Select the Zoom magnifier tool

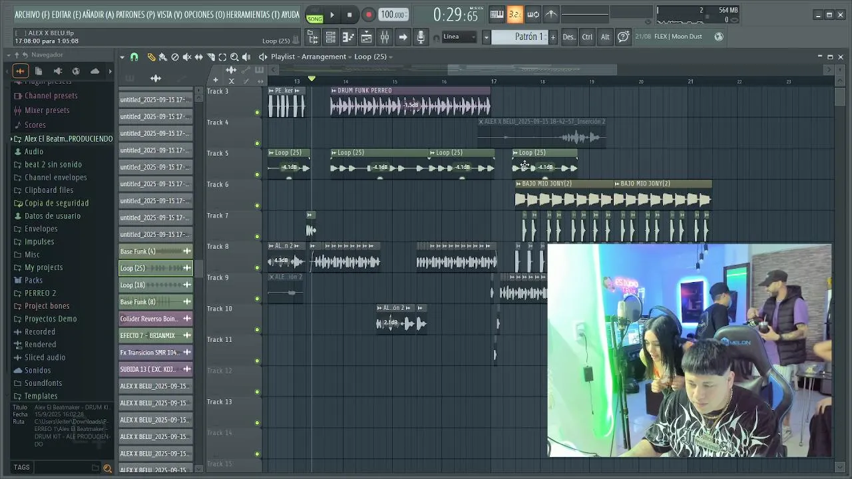(x=234, y=57)
